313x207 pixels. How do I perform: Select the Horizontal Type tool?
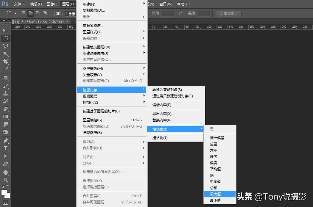tap(5, 148)
